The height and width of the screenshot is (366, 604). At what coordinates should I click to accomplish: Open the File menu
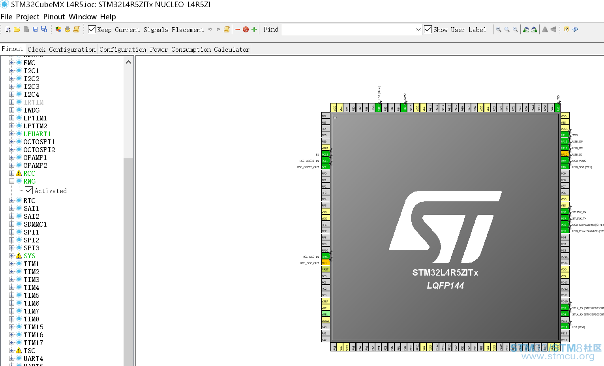click(x=7, y=17)
